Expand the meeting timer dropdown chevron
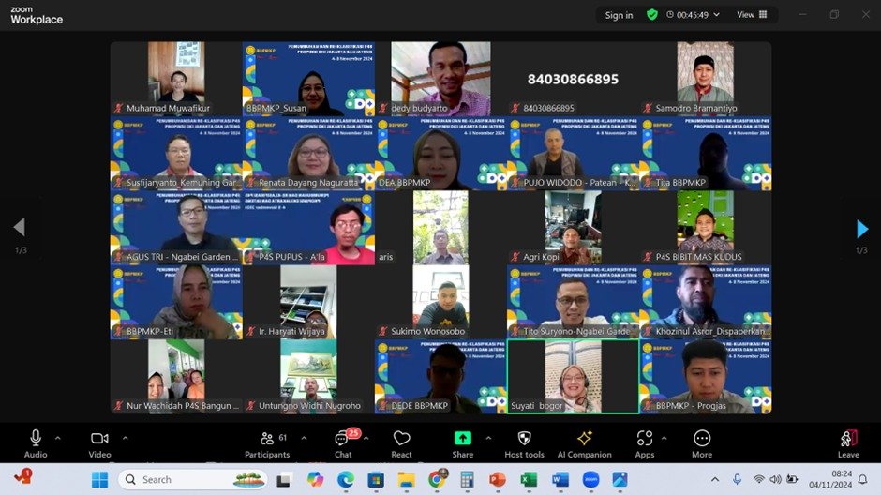Image resolution: width=881 pixels, height=495 pixels. [x=717, y=15]
